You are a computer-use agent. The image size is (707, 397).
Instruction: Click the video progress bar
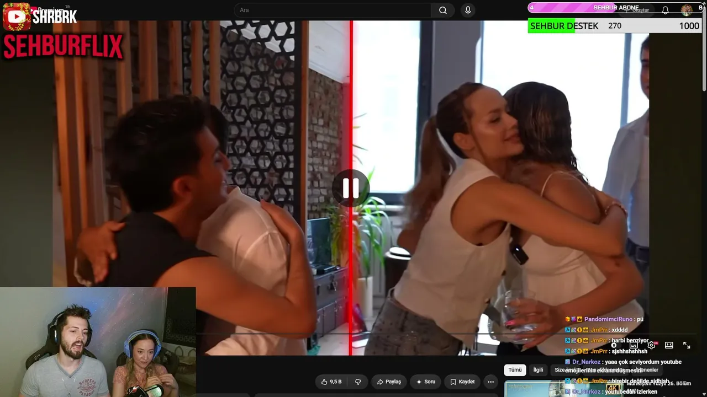coord(351,334)
